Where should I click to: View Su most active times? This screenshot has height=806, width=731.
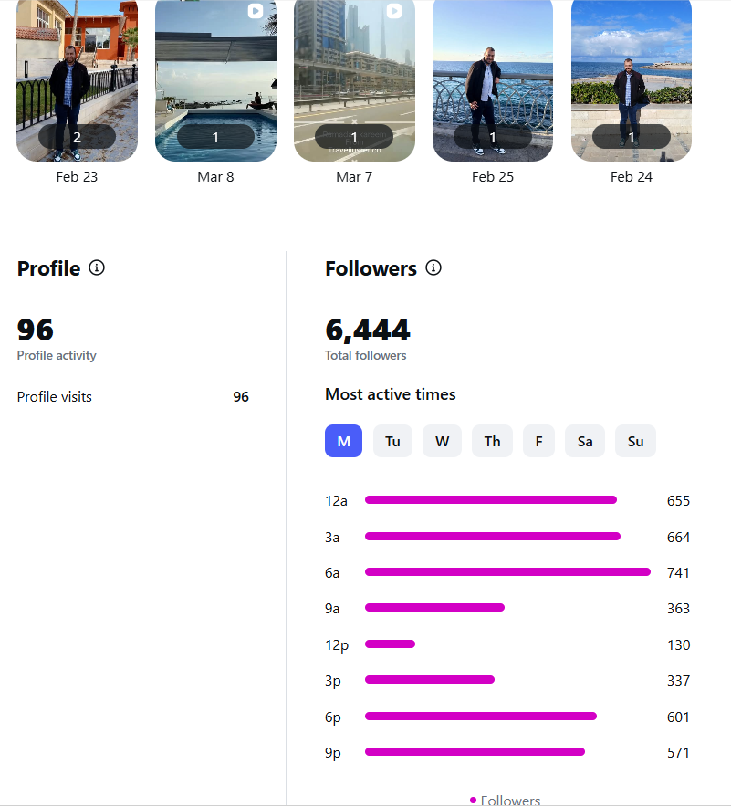[x=635, y=441]
